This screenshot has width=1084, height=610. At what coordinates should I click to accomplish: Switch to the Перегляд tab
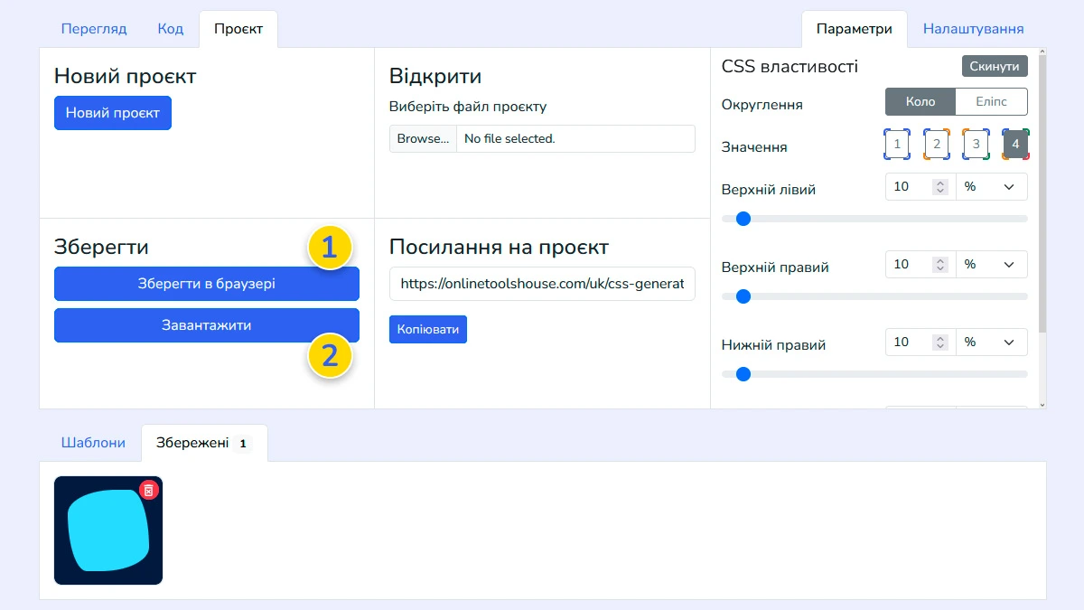(x=94, y=28)
